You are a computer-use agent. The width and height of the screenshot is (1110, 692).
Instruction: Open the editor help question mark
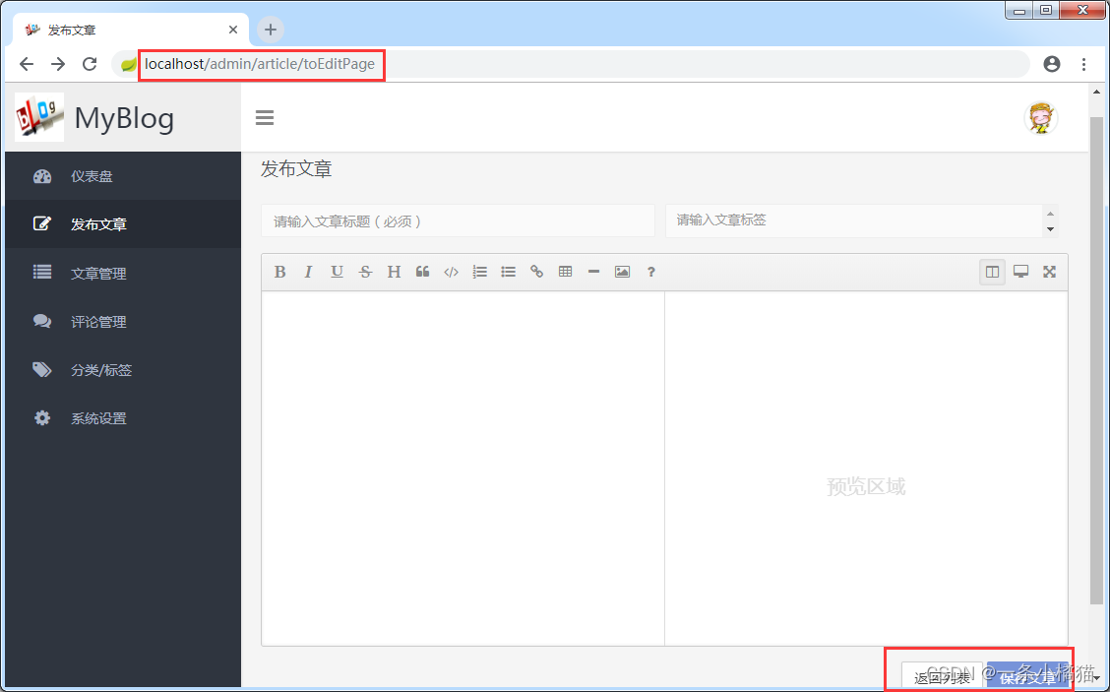click(651, 272)
